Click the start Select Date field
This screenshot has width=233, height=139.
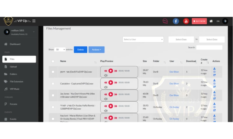(x=181, y=39)
